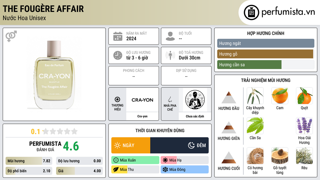
Task: Click the calendar icon beside Năm ra mắt
Action: pyautogui.click(x=118, y=36)
